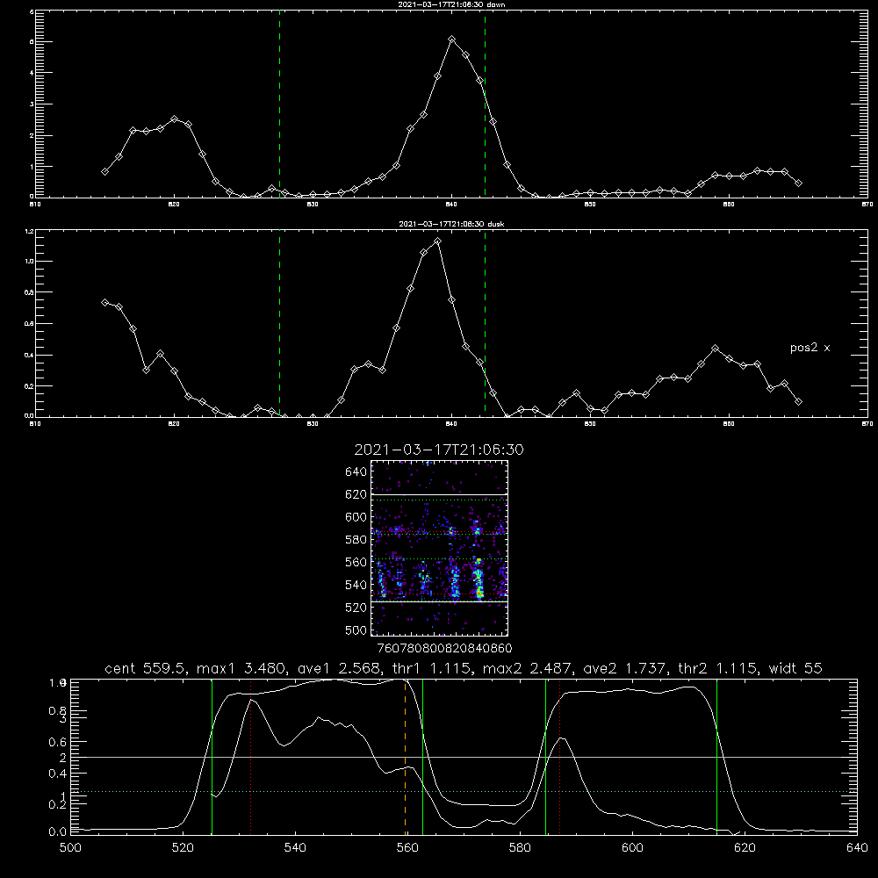The width and height of the screenshot is (878, 878).
Task: Click the timestamp title above the image
Action: click(439, 450)
